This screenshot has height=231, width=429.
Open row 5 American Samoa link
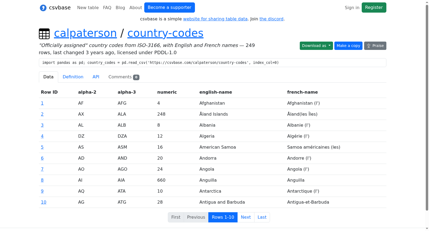pos(42,147)
